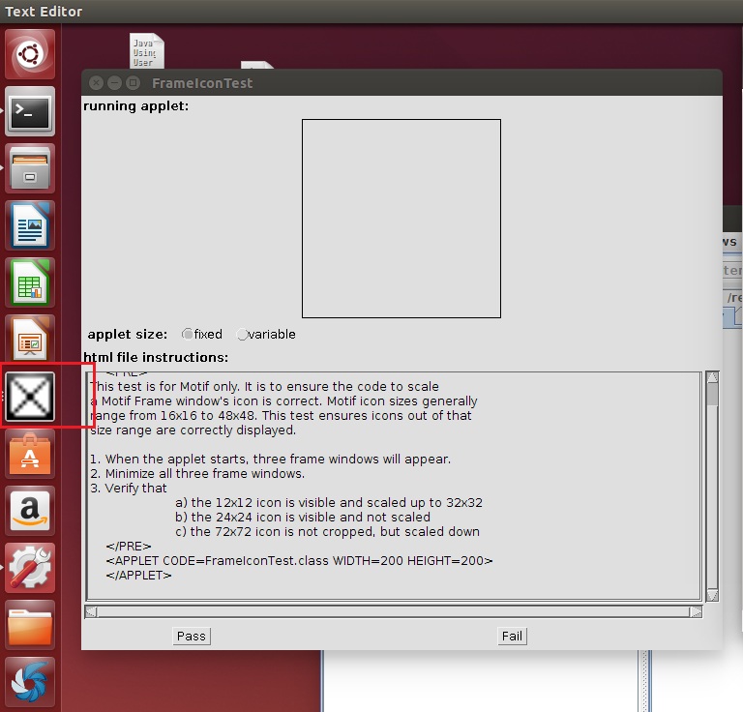The image size is (743, 712).
Task: Open the Terminal from the launcher
Action: click(31, 111)
